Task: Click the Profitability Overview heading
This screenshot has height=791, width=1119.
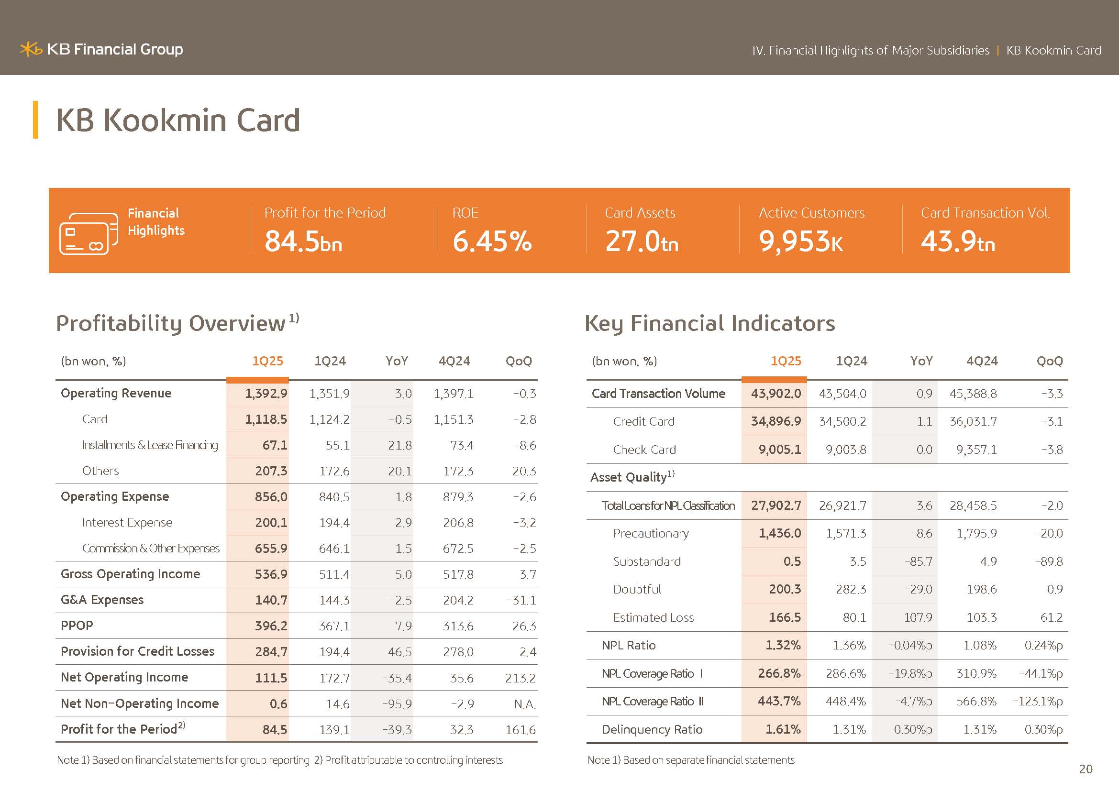Action: 171,323
